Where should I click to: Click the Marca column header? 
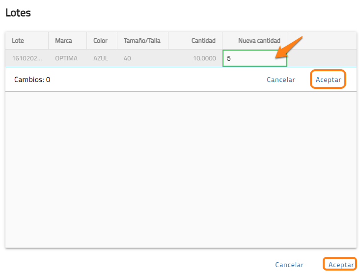[x=63, y=41]
